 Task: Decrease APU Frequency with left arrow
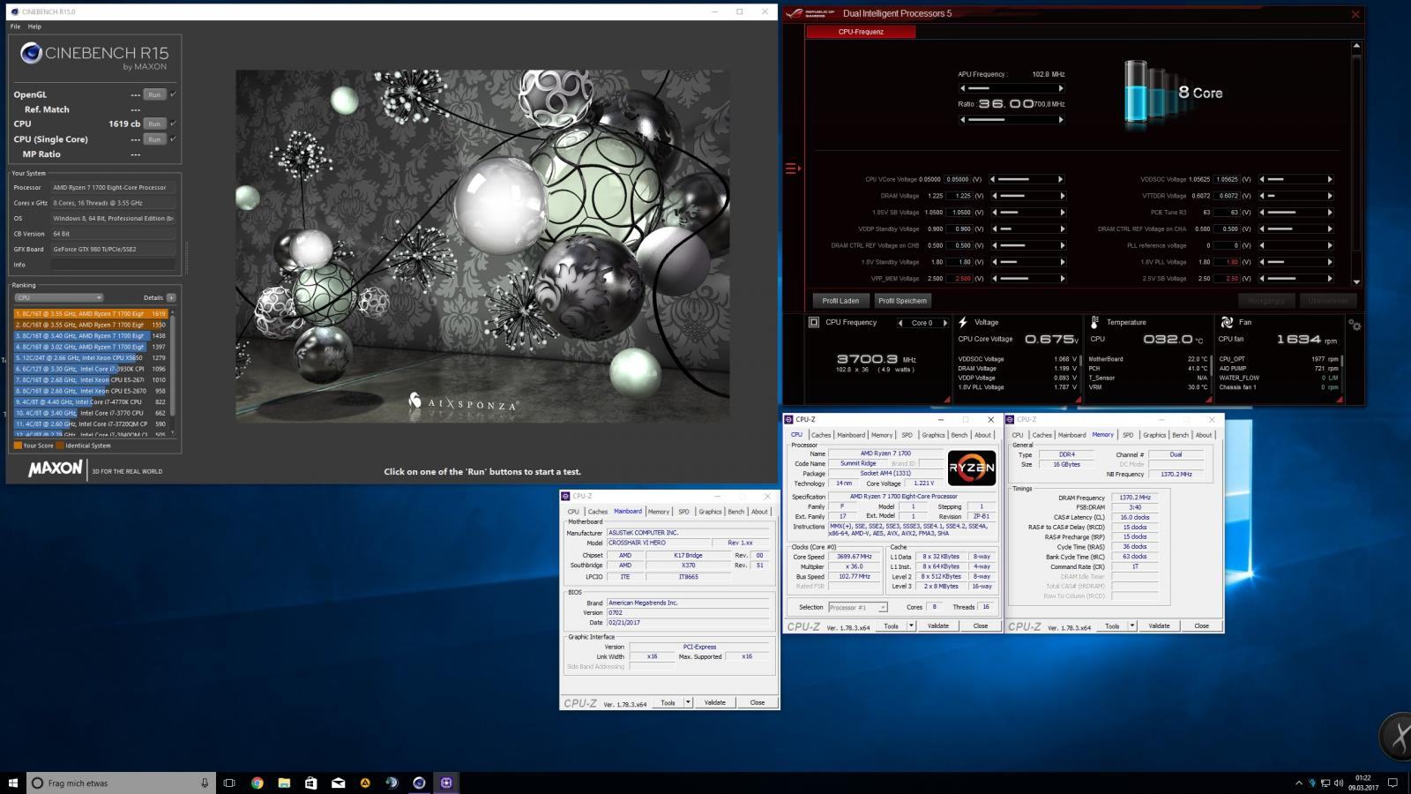962,88
